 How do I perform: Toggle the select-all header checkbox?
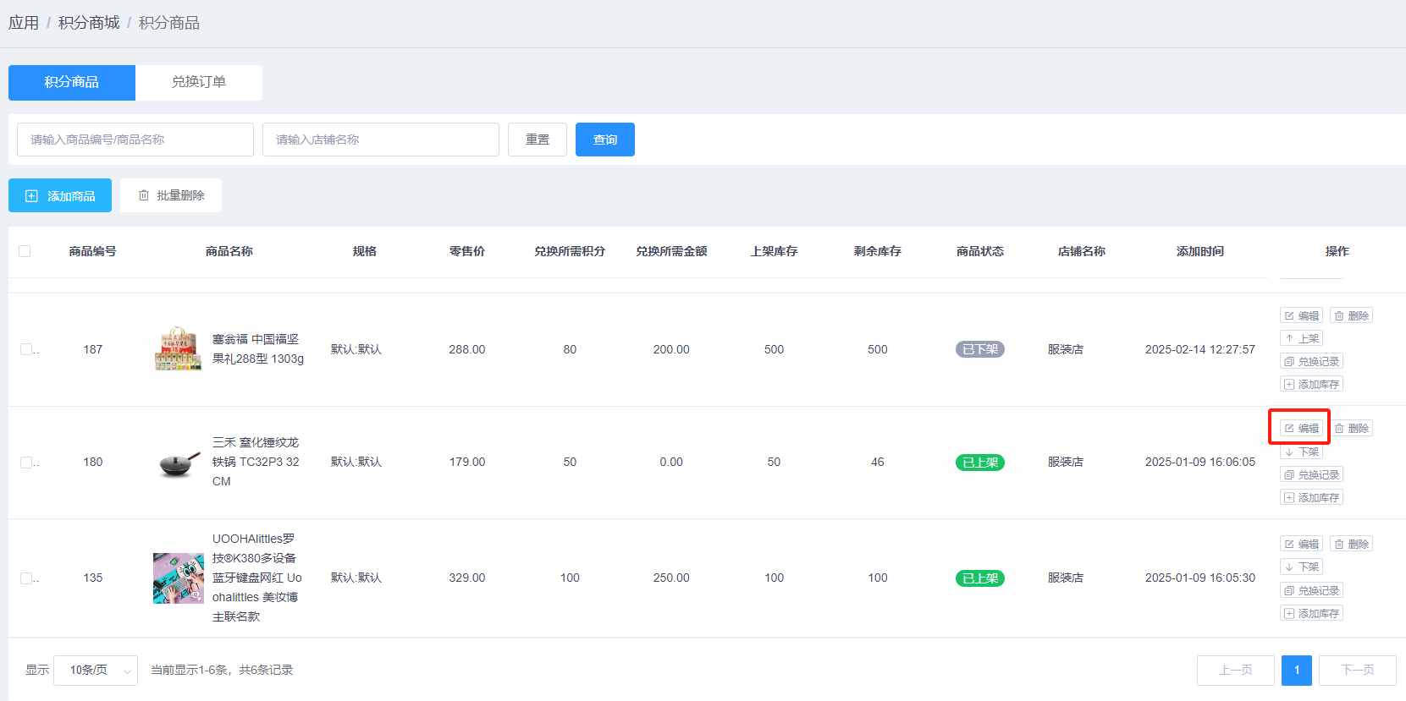click(25, 251)
